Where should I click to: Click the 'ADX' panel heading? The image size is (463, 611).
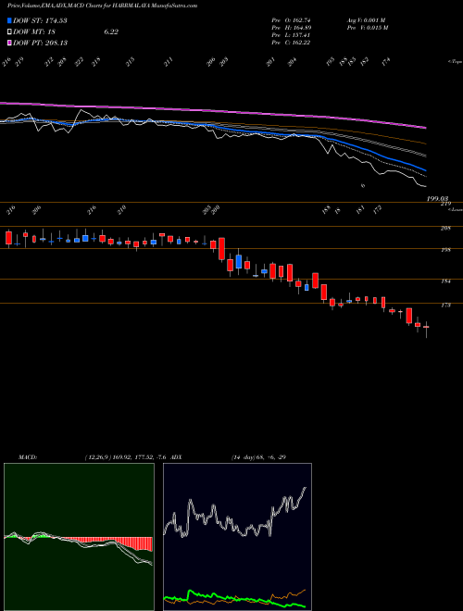point(176,457)
